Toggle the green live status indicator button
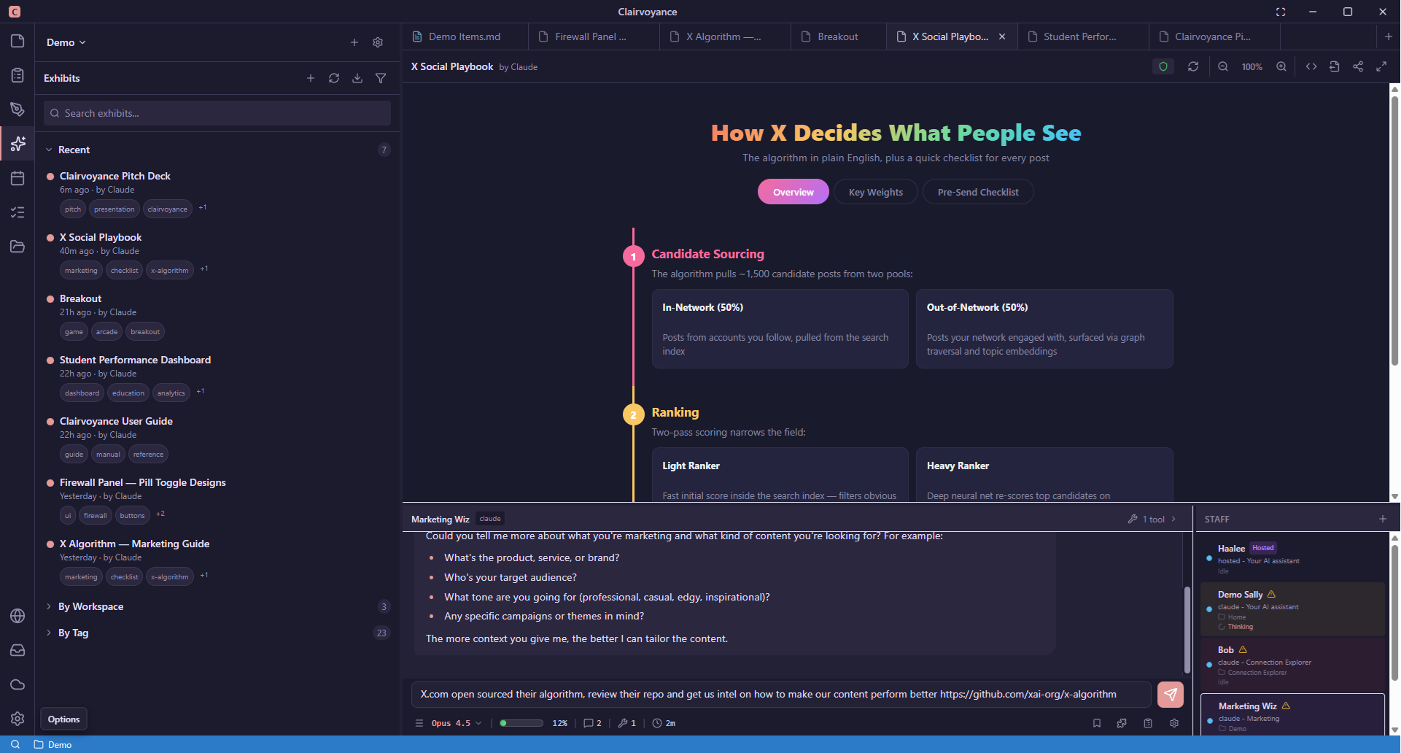The width and height of the screenshot is (1401, 753). tap(1163, 66)
